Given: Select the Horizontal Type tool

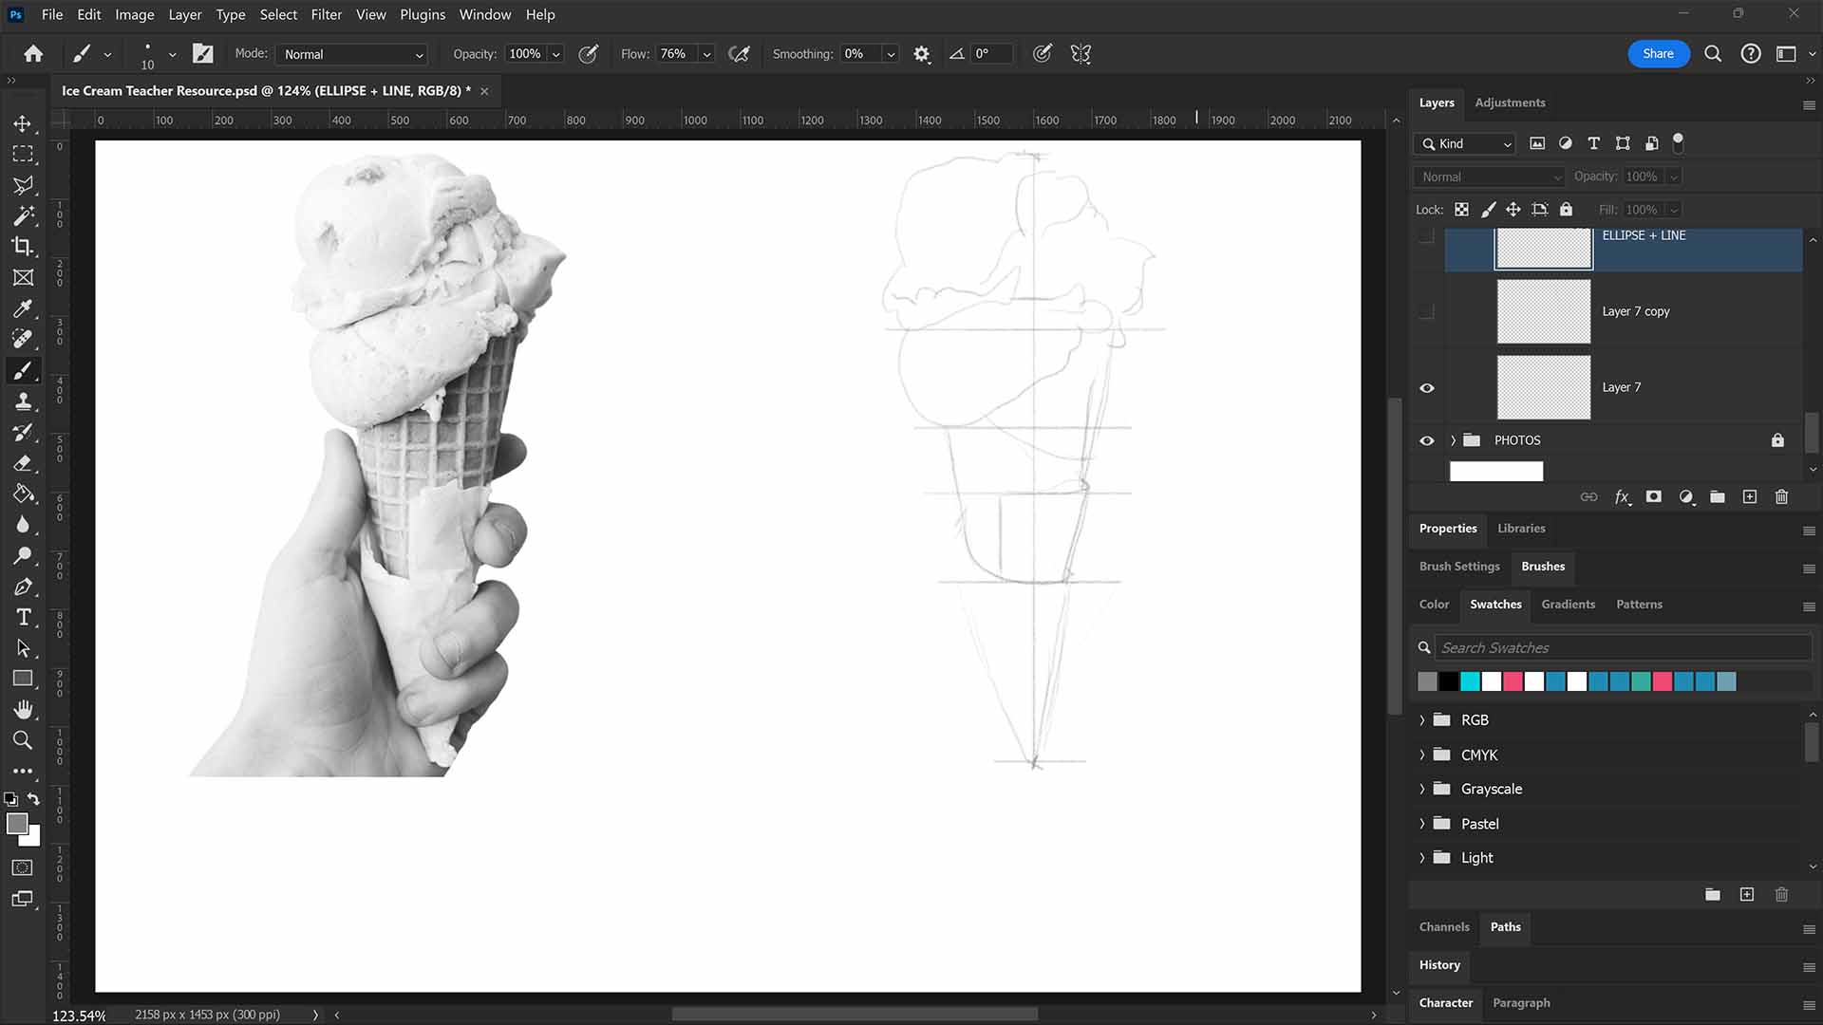Looking at the screenshot, I should click(x=23, y=617).
